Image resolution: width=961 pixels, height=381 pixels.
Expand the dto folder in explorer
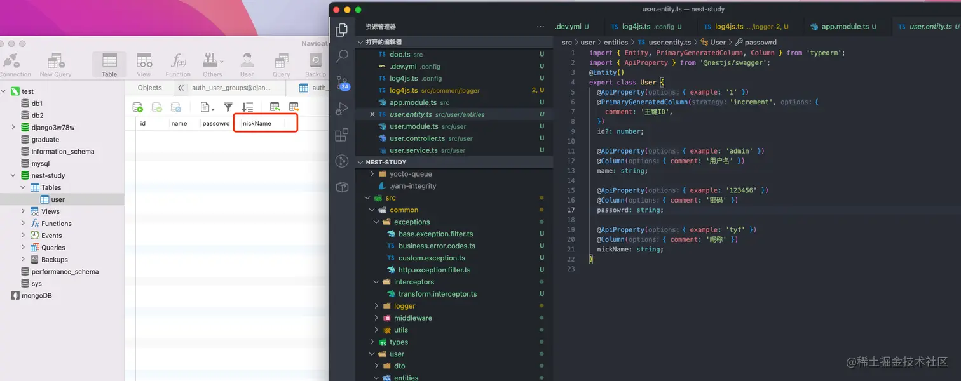[376, 366]
